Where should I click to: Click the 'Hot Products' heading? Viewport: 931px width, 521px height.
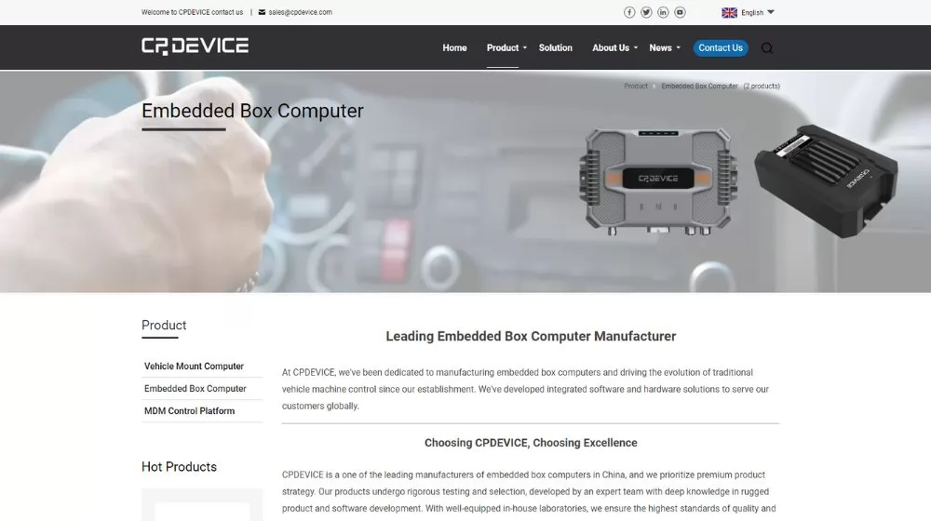[x=179, y=467]
